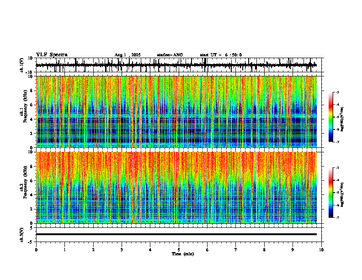Click the ch.3 flat voltage trace
Viewport: 362px width, 280px height.
[176, 234]
